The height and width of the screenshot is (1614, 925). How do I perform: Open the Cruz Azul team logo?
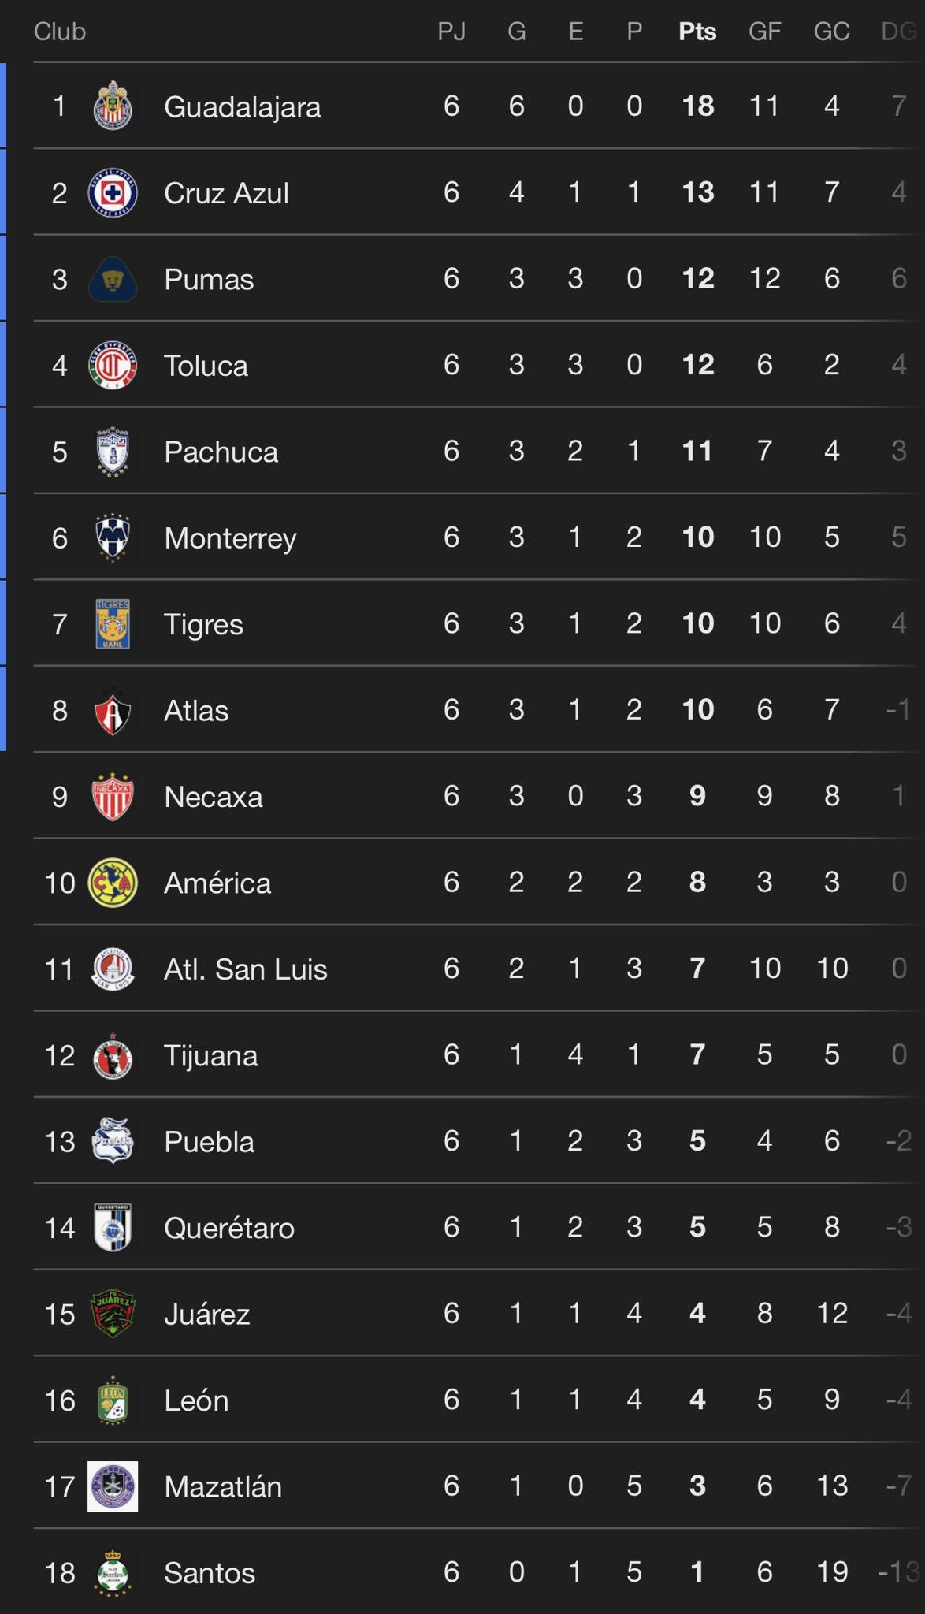coord(113,193)
